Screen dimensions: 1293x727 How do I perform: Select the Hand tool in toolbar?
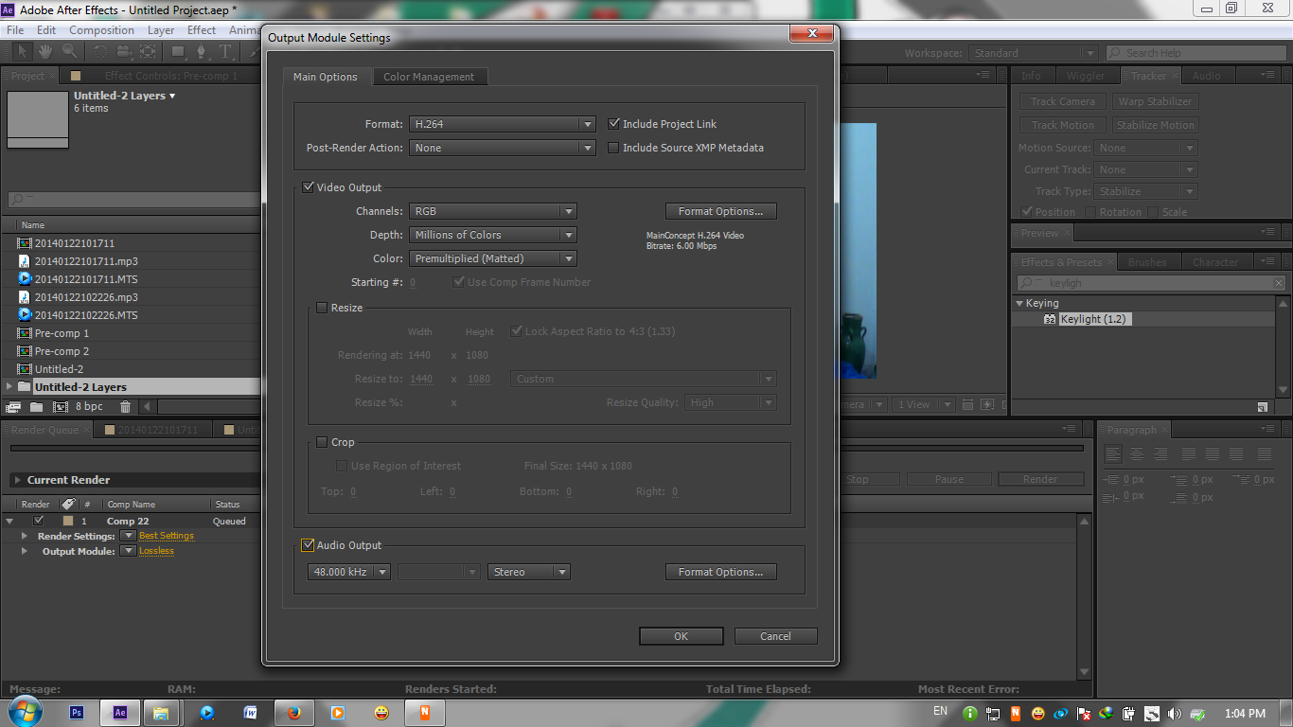point(45,51)
